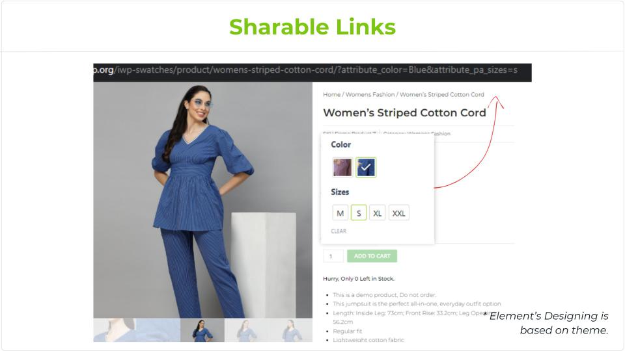This screenshot has width=625, height=351.
Task: Select the first gallery thumbnail
Action: [x=115, y=330]
